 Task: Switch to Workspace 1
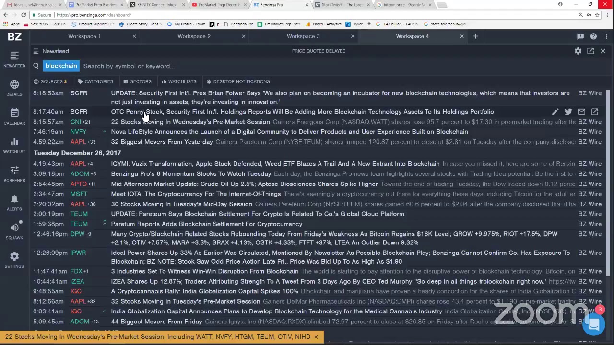pyautogui.click(x=84, y=36)
